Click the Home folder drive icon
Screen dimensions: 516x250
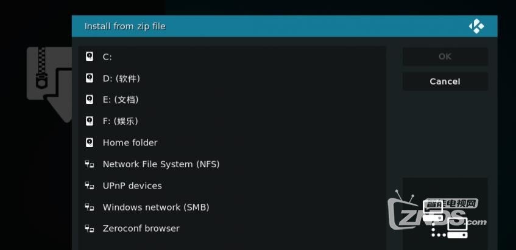point(89,142)
